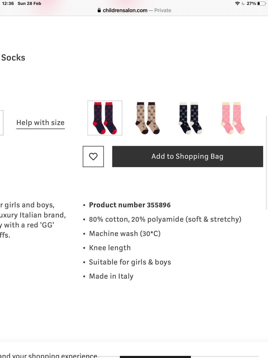Open the Help with size link

(40, 123)
